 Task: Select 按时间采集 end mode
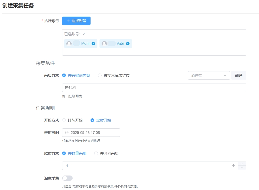point(96,153)
